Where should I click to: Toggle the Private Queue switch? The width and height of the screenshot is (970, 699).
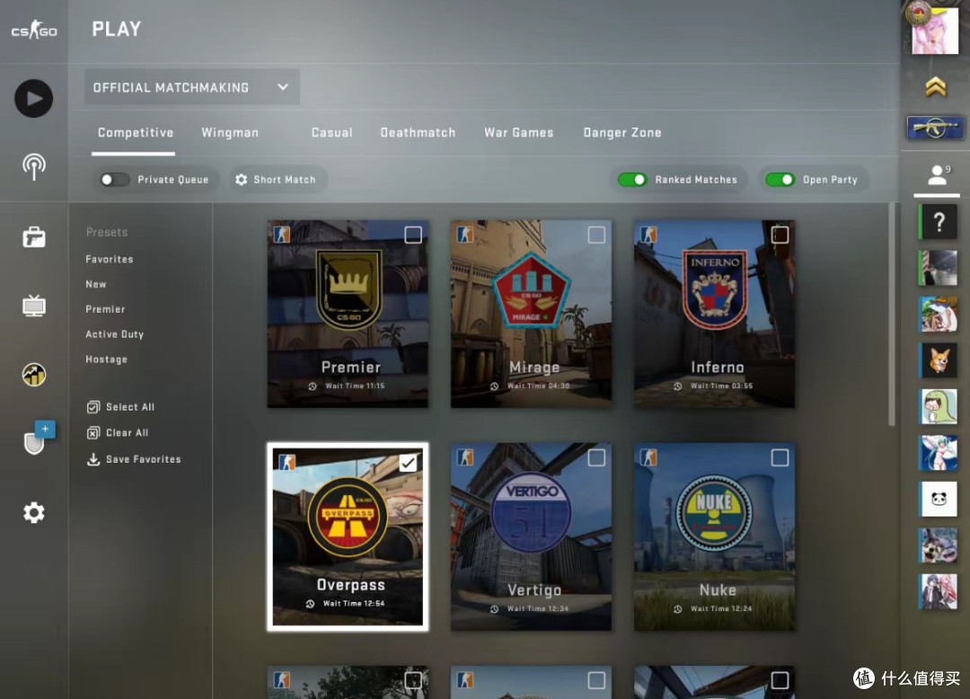click(114, 180)
